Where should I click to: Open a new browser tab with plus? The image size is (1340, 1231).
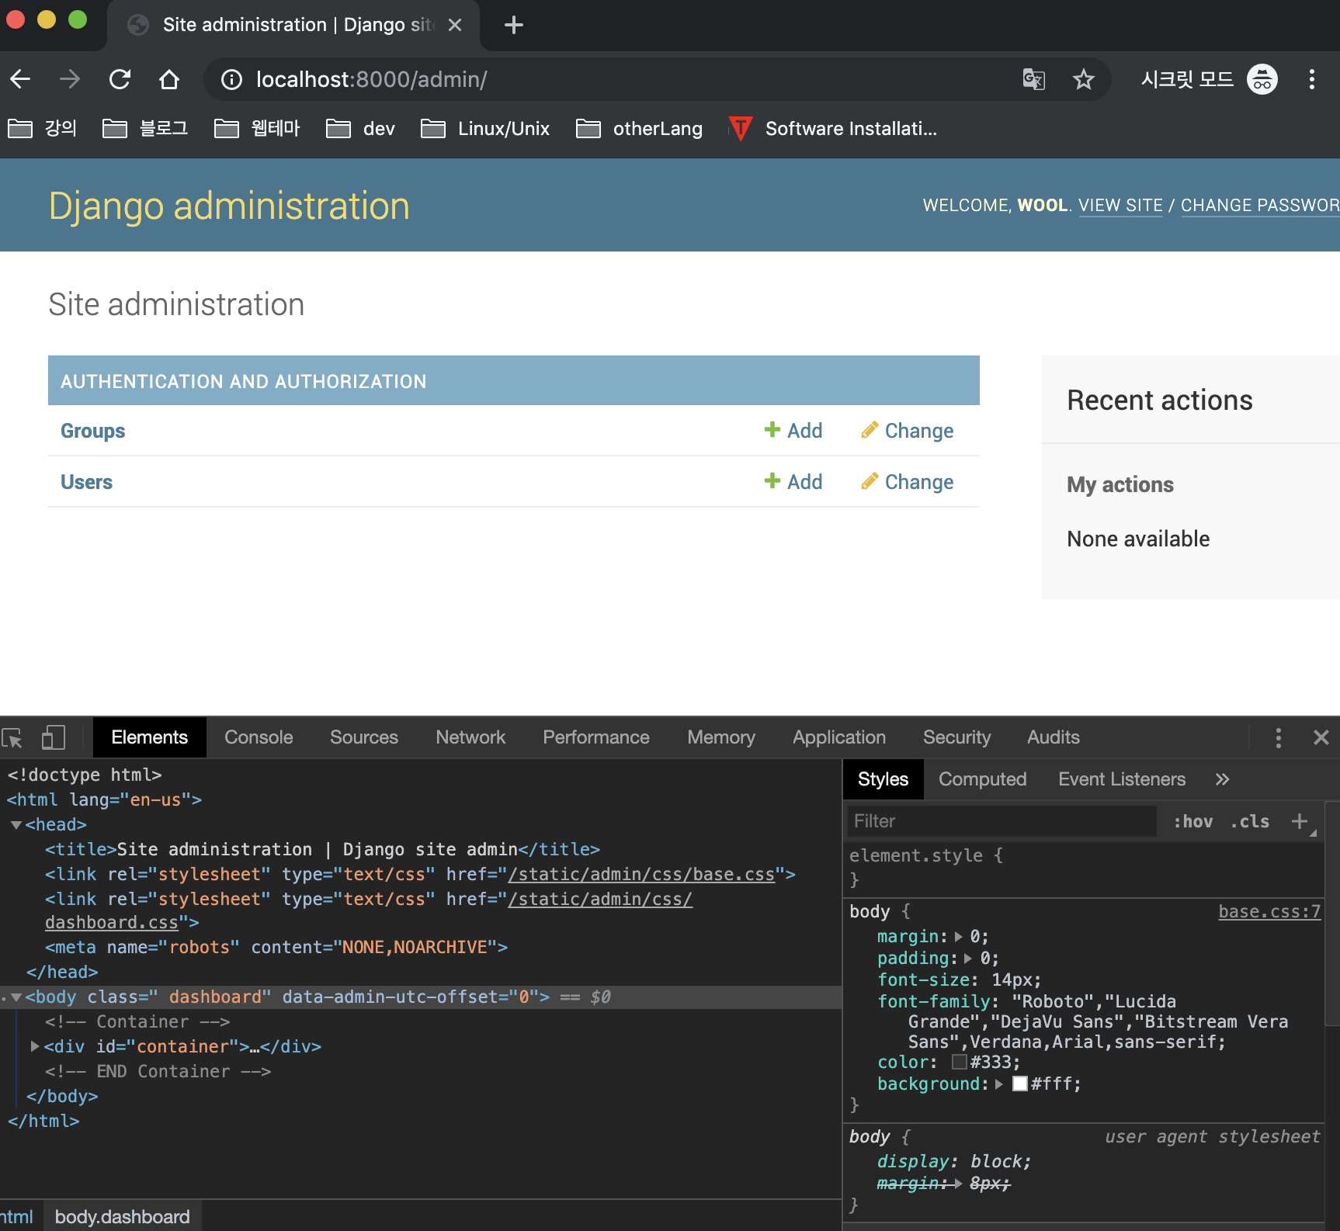513,25
